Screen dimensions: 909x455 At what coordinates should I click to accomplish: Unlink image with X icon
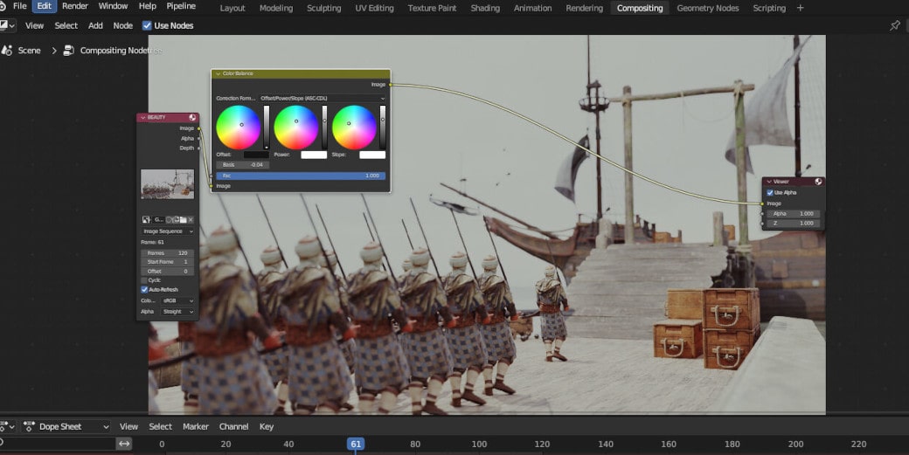pos(191,220)
